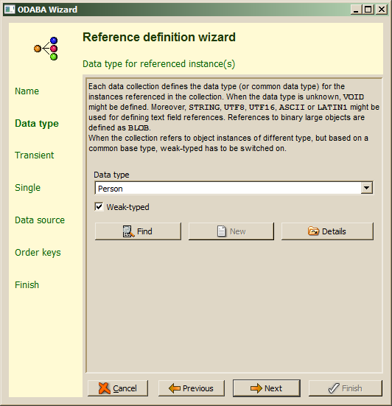Open the Data type dropdown arrow
This screenshot has height=406, width=392.
pos(367,188)
